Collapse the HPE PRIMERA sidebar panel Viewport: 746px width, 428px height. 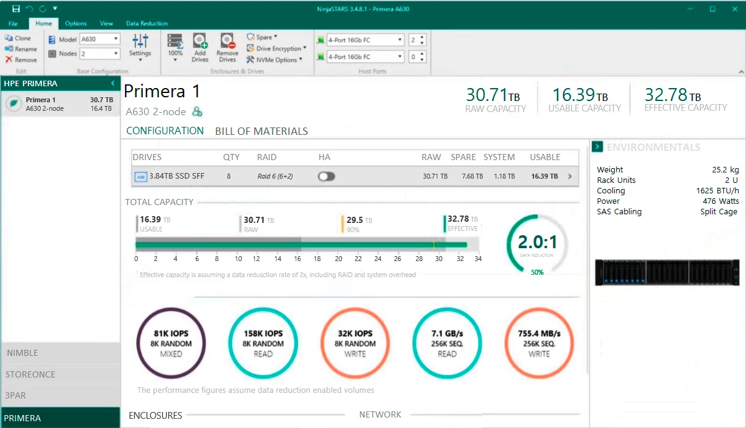pos(113,83)
